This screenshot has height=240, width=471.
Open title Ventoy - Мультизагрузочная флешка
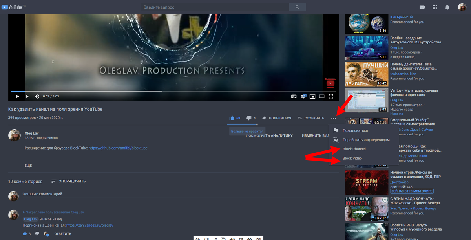tap(414, 93)
